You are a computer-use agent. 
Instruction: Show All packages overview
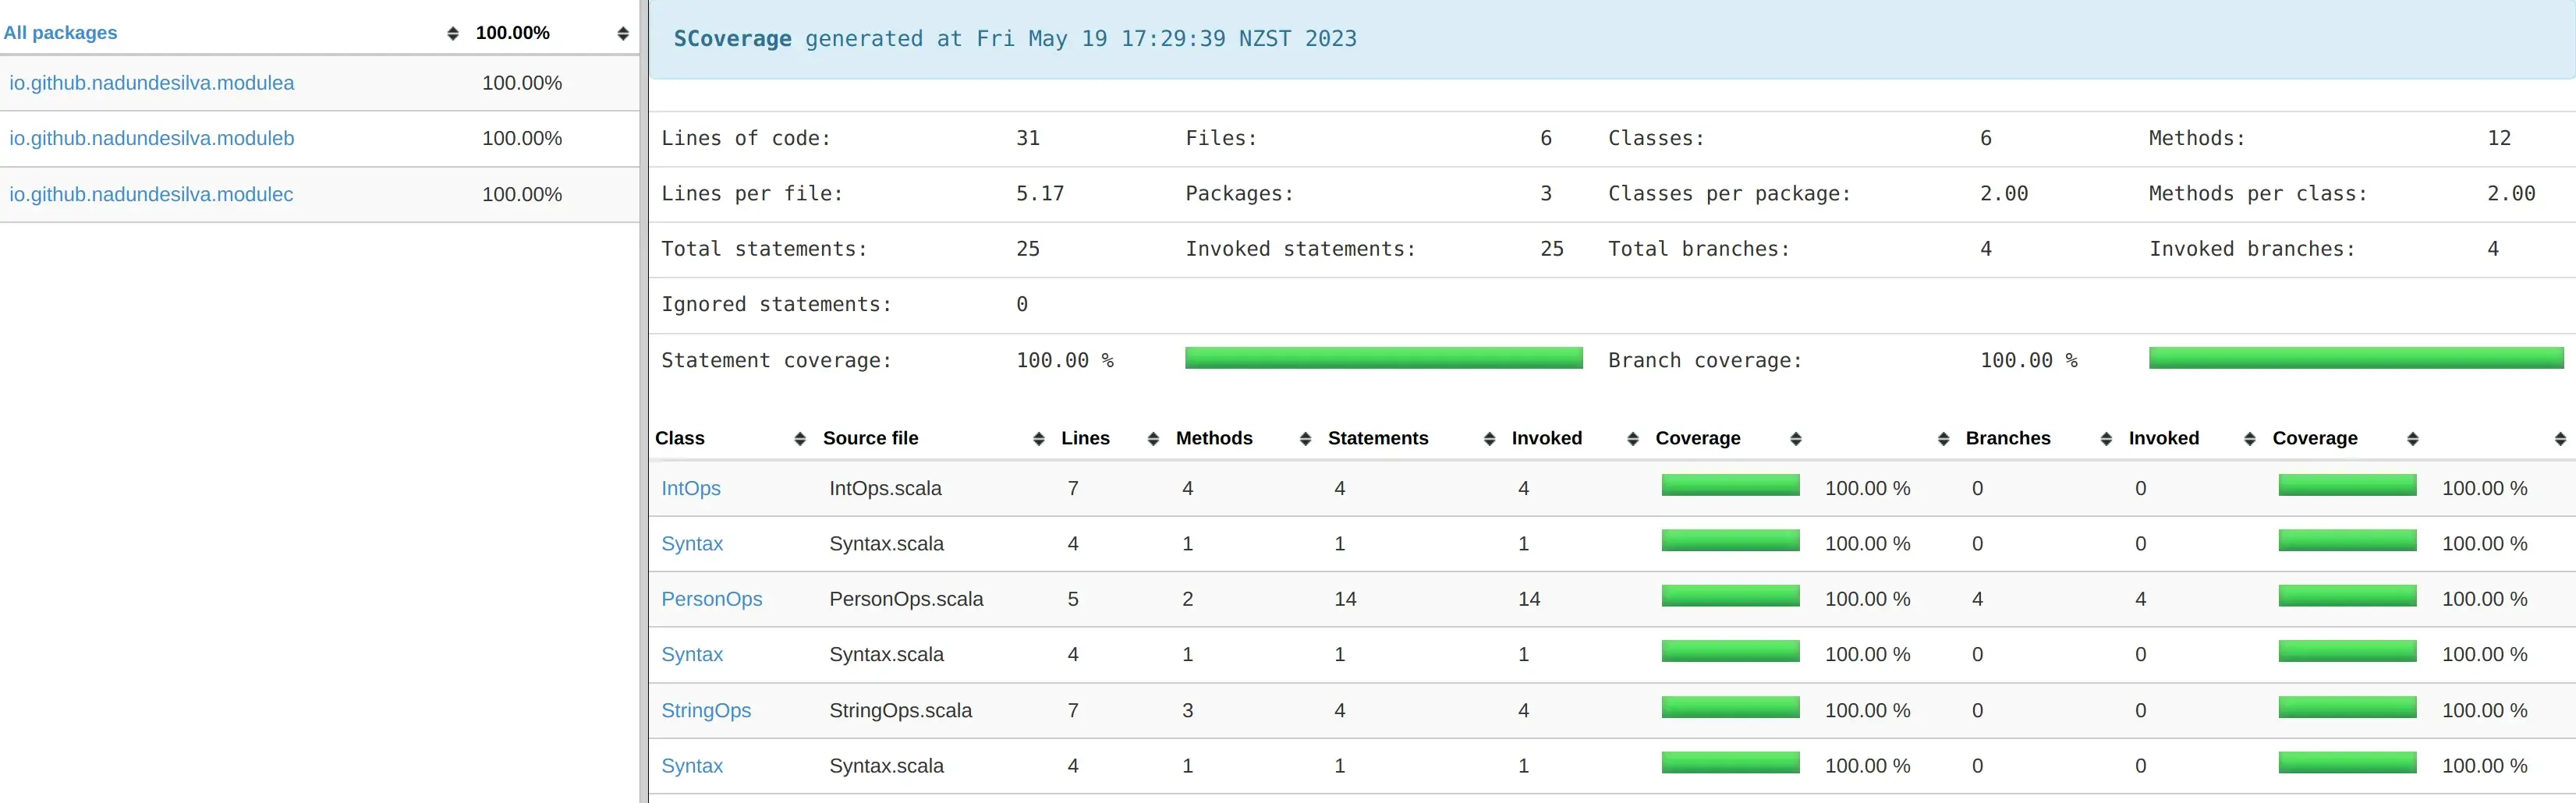coord(60,33)
